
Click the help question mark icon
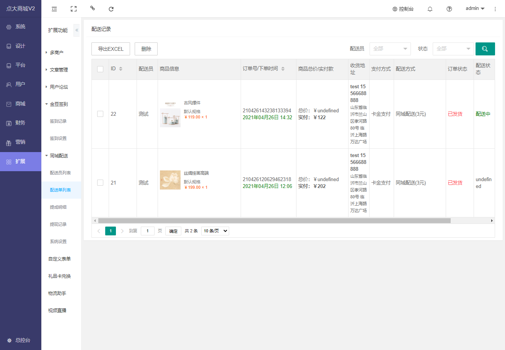(x=449, y=9)
